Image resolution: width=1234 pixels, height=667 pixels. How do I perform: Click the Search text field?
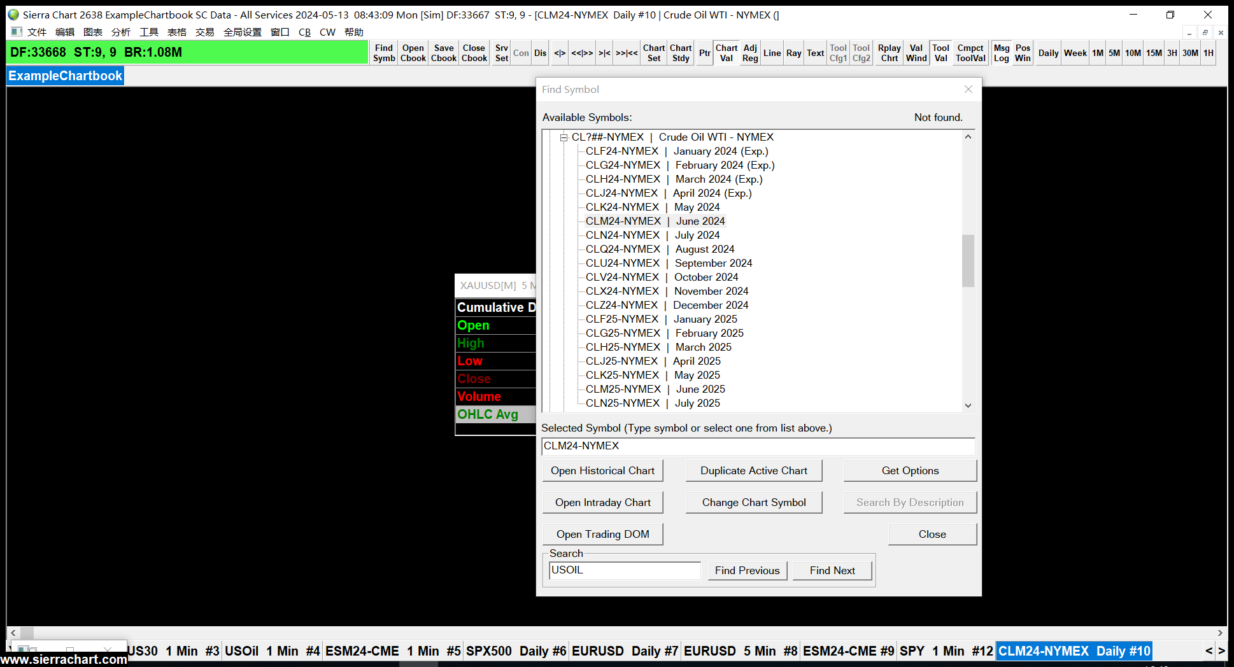click(x=625, y=570)
